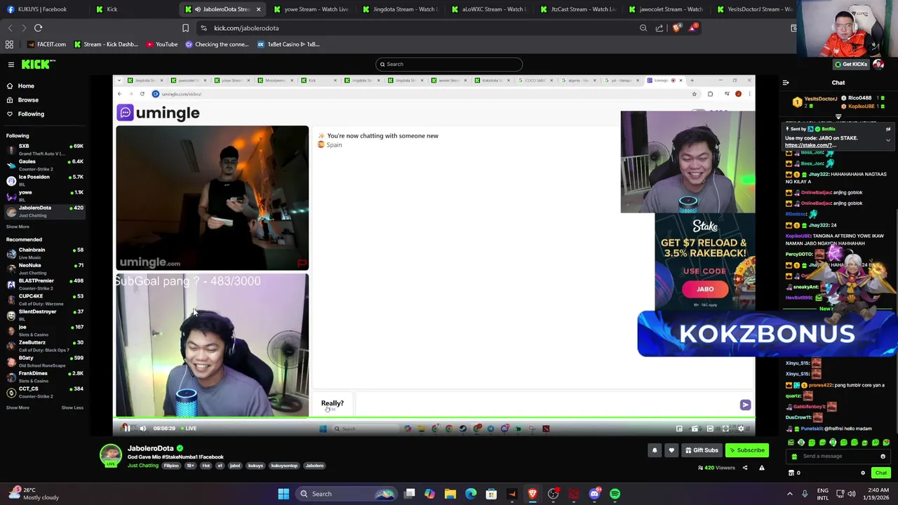Image resolution: width=898 pixels, height=505 pixels.
Task: Open FACEIT.com bookmark
Action: (x=46, y=44)
